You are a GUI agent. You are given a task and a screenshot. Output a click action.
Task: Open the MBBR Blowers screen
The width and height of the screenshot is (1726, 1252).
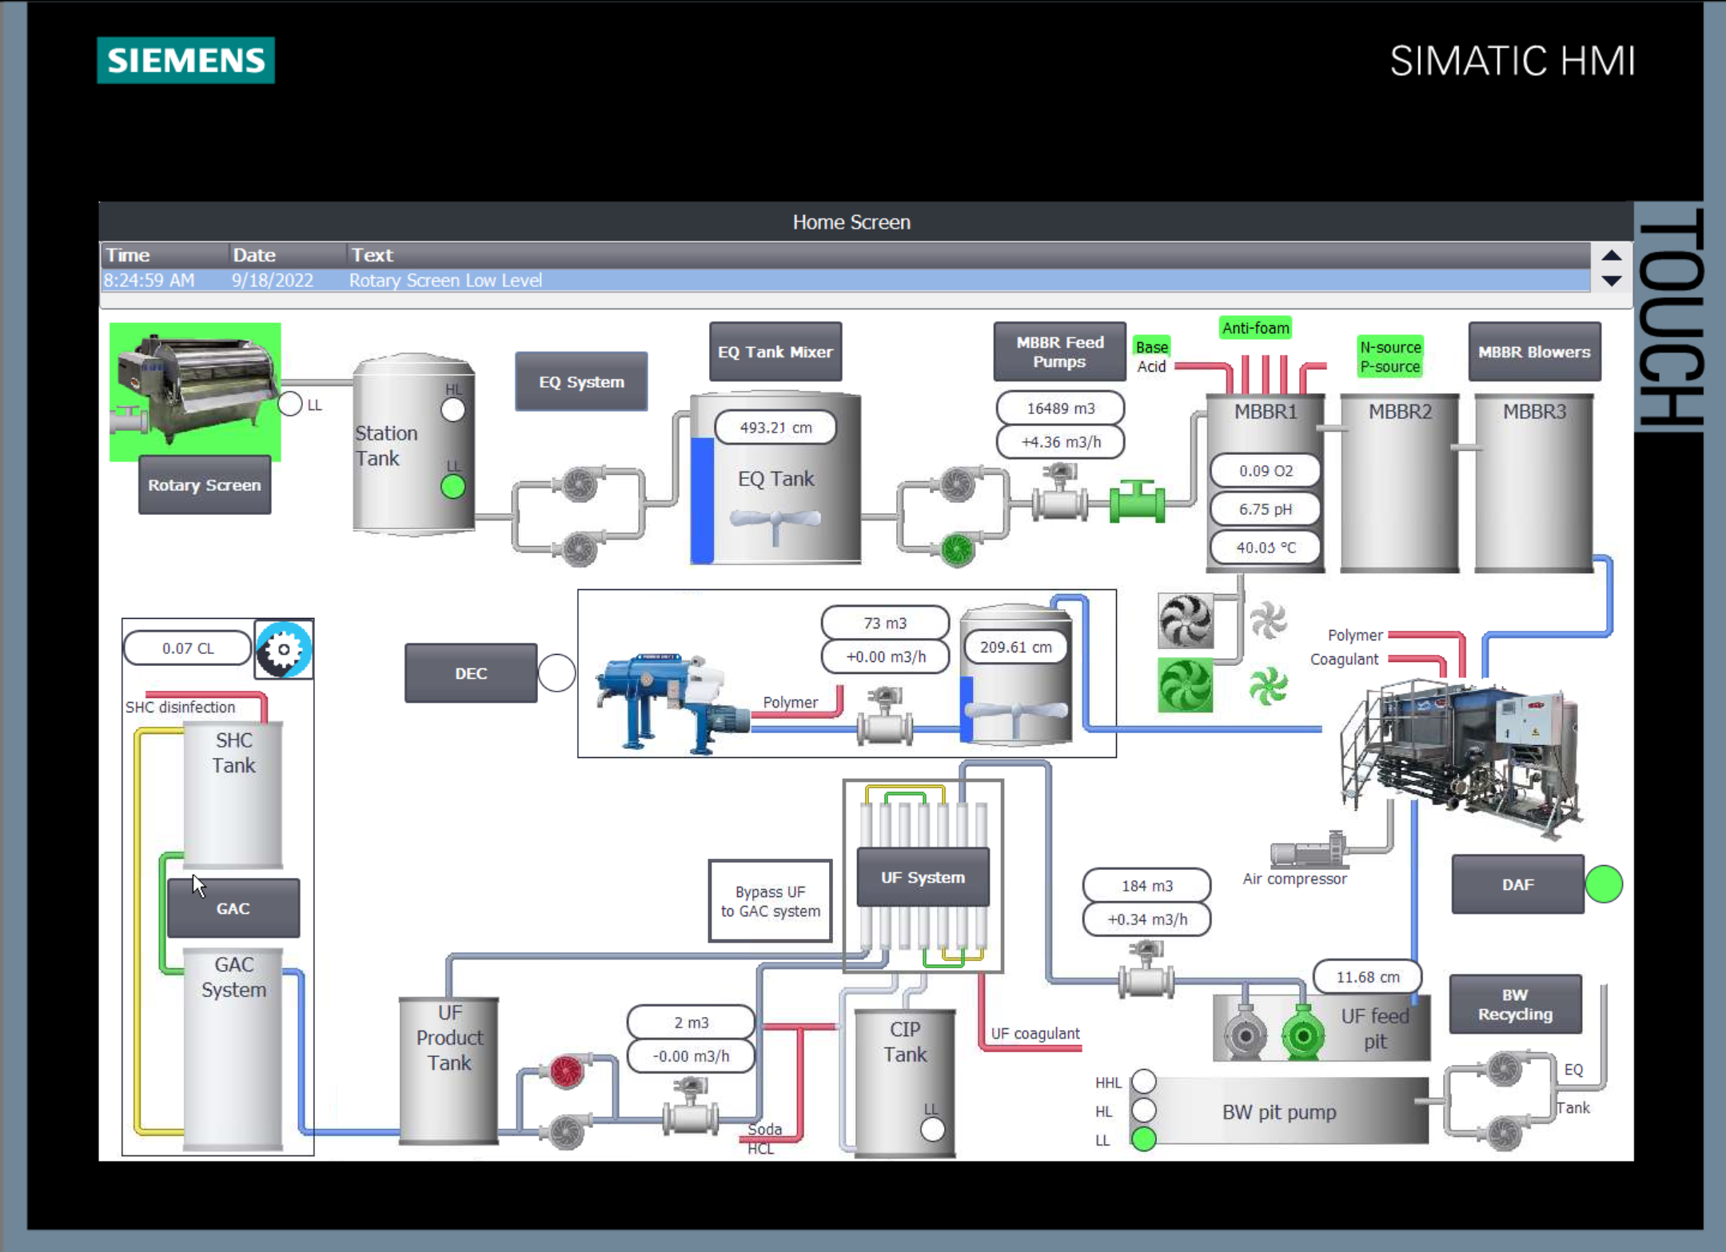1533,353
